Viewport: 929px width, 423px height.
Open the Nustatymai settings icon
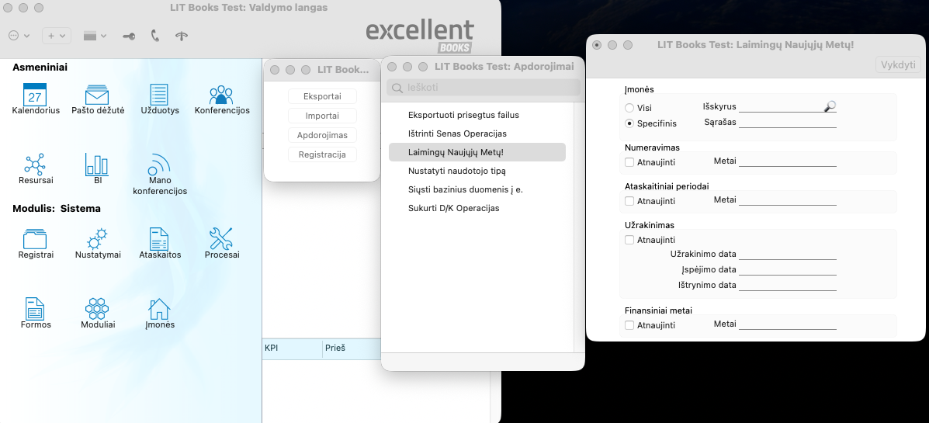coord(98,239)
